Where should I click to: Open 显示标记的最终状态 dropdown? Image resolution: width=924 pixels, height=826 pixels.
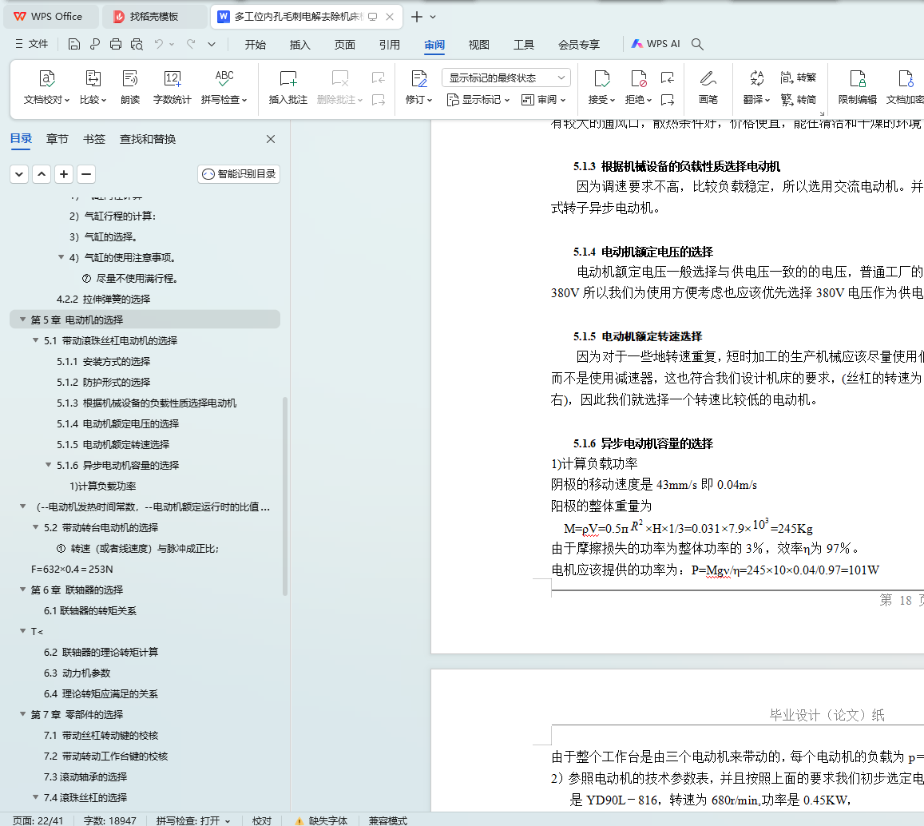[x=506, y=77]
